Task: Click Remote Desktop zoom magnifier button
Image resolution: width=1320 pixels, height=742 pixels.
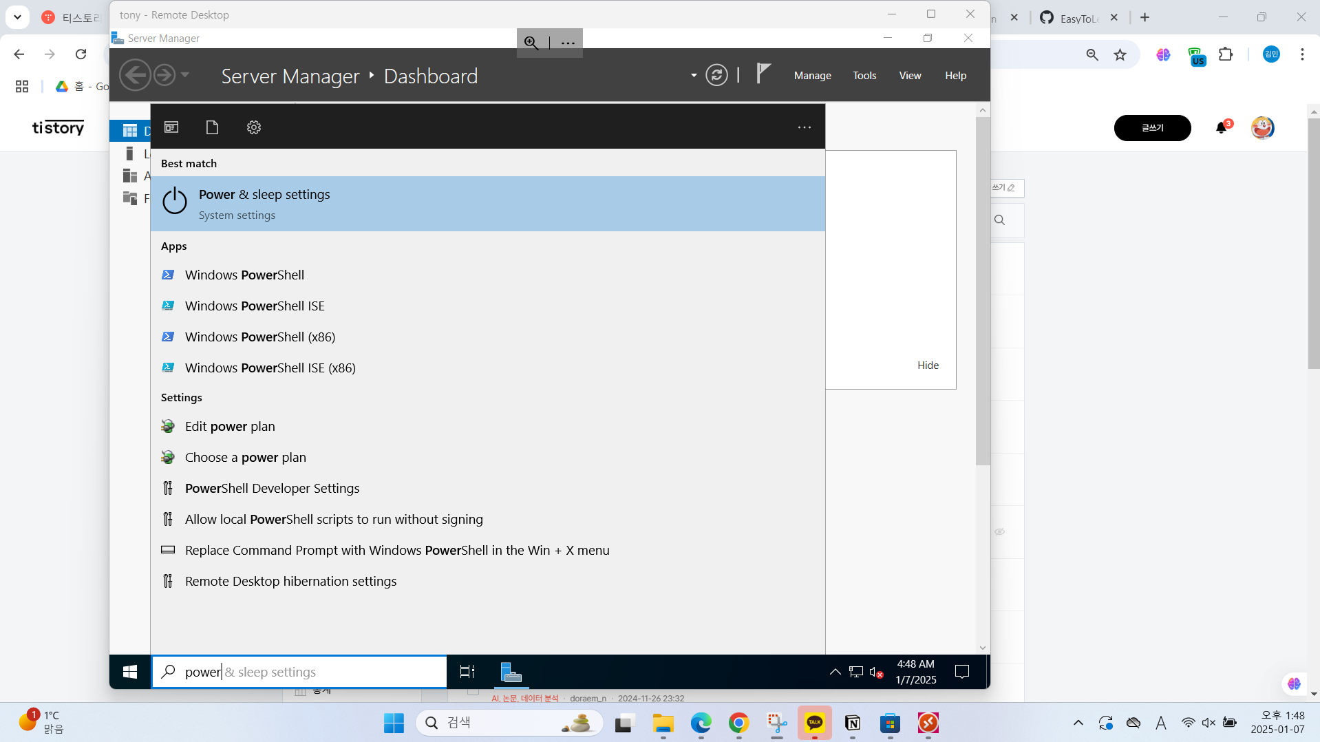Action: [531, 43]
